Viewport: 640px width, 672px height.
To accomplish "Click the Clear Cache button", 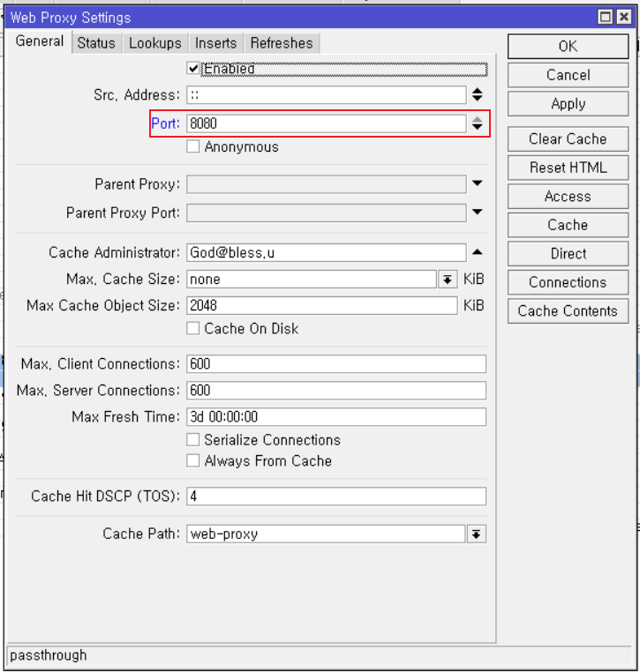I will click(568, 138).
